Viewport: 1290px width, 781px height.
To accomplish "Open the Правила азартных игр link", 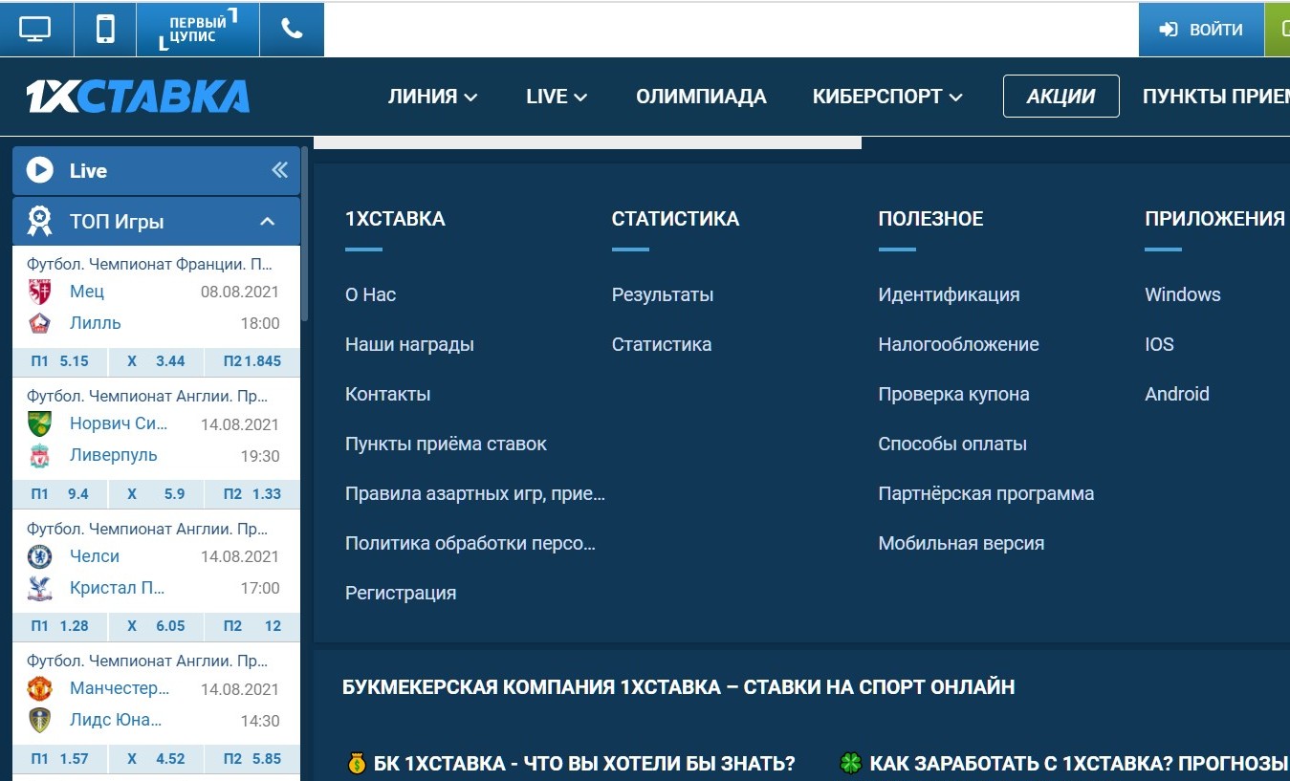I will 475,493.
